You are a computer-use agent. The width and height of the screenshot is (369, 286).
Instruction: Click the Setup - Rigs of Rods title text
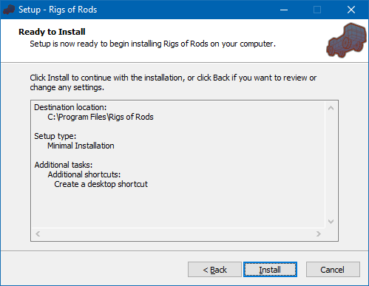tap(58, 10)
